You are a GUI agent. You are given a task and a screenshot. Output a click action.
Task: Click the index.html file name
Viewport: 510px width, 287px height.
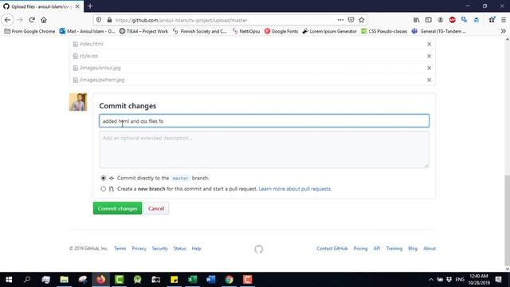pyautogui.click(x=92, y=44)
